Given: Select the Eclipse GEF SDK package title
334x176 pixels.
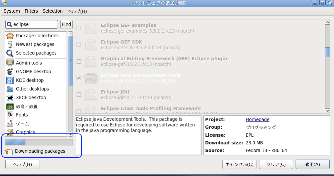Looking at the screenshot, I should (x=122, y=42).
